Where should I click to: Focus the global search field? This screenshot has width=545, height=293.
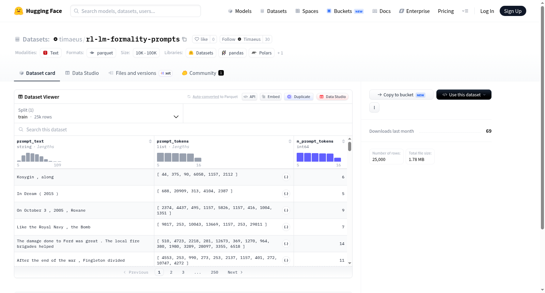coord(136,11)
